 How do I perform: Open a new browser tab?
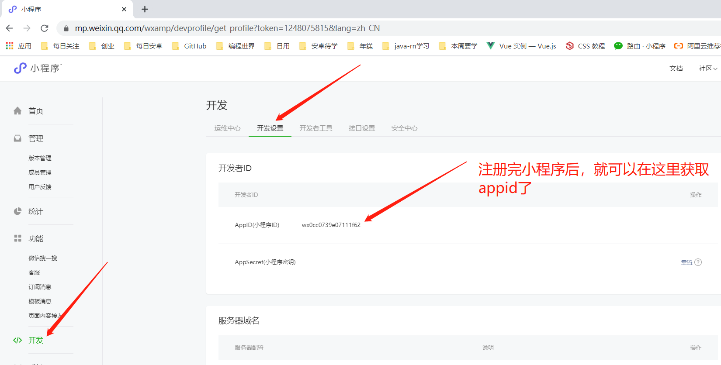(145, 9)
